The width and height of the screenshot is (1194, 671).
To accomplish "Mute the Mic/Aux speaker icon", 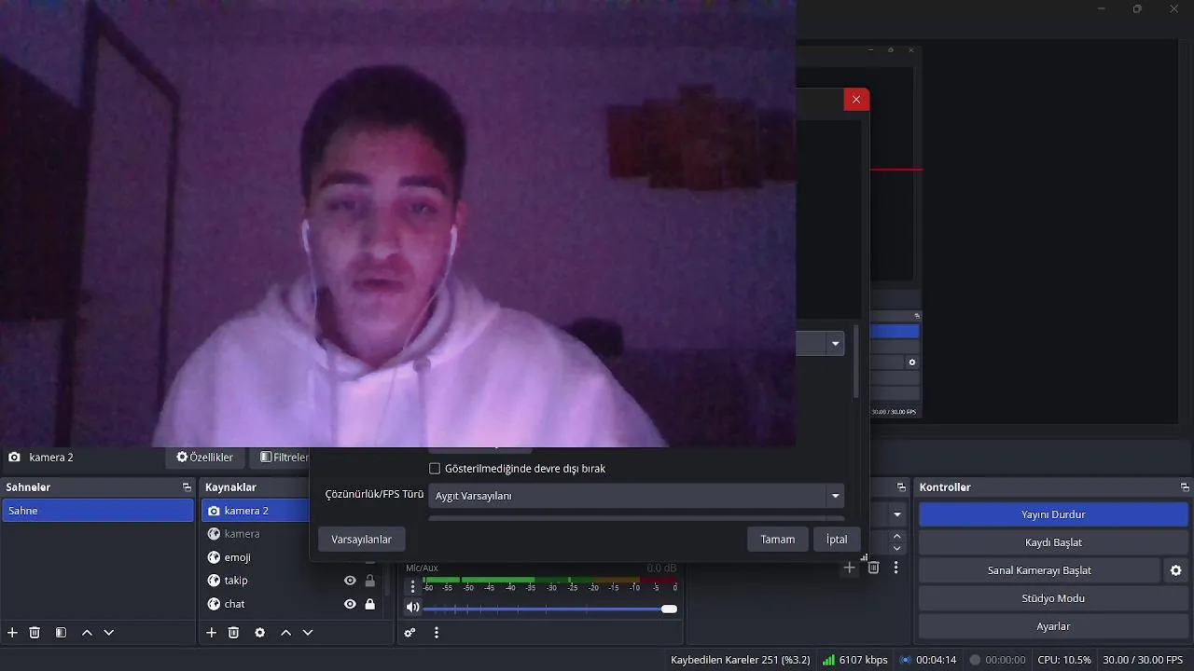I will (x=413, y=608).
